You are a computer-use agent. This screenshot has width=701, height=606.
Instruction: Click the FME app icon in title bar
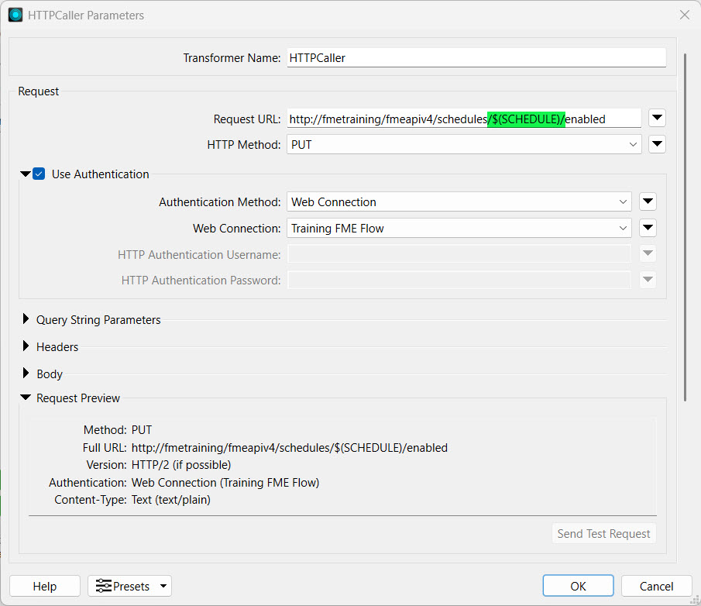(15, 15)
